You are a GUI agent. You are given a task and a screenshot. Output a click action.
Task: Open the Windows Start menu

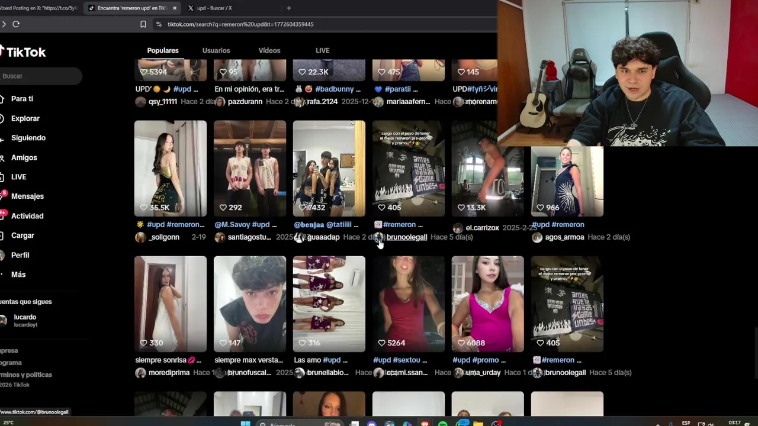point(245,423)
